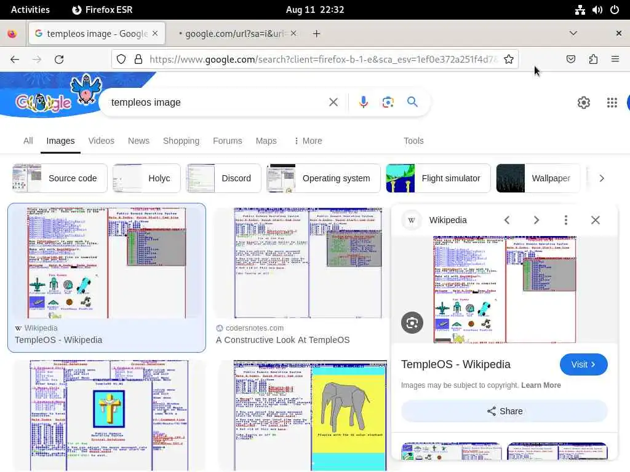Open the extensions puzzle icon
The image size is (630, 472).
(593, 60)
